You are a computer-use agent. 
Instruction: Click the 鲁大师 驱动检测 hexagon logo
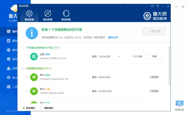(x=147, y=16)
